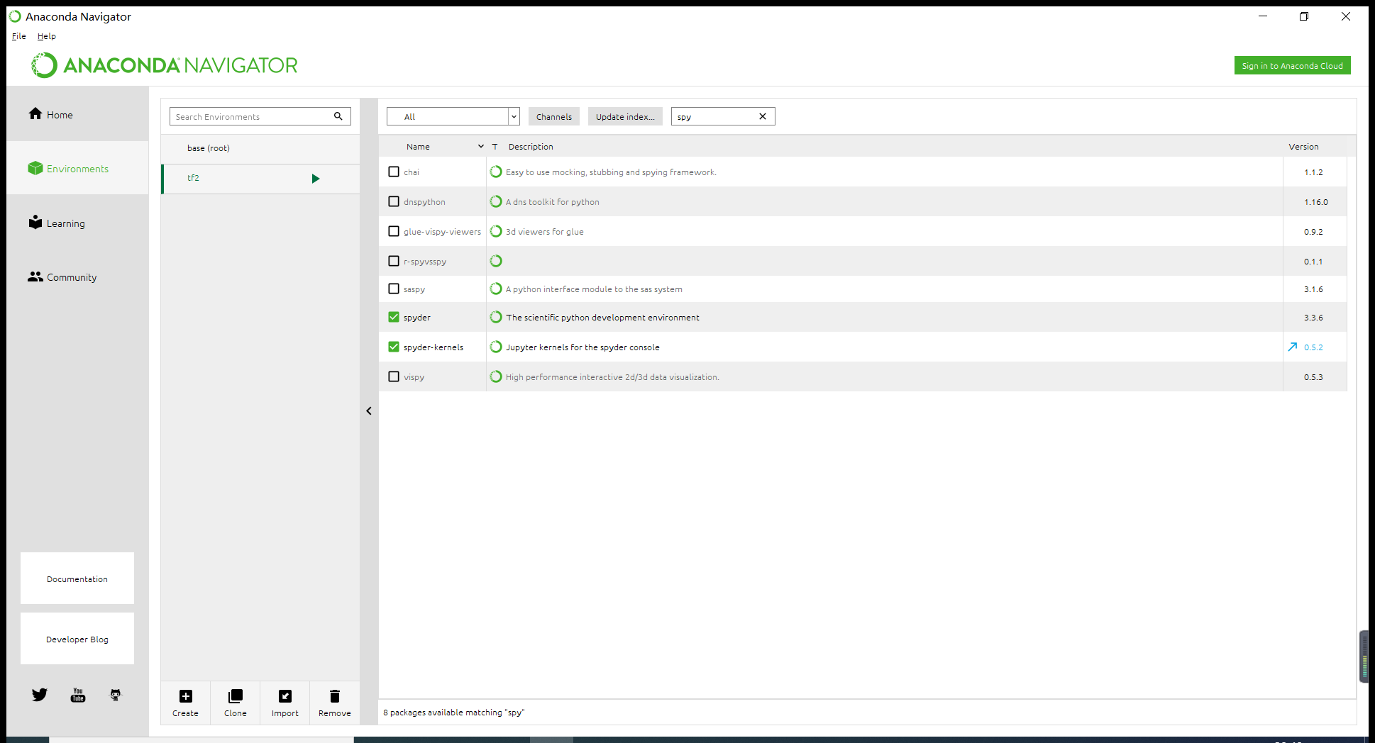The height and width of the screenshot is (743, 1375).
Task: Click the status circle for saspy
Action: pos(496,289)
